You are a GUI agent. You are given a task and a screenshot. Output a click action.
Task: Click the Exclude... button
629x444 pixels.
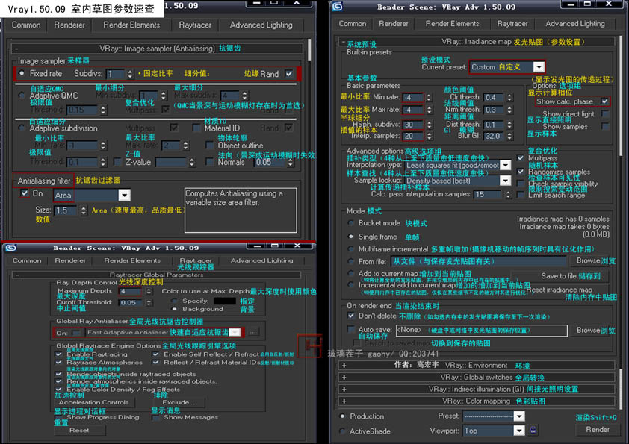coord(179,402)
